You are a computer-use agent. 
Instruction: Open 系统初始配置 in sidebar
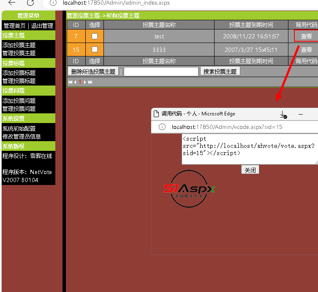(19, 129)
